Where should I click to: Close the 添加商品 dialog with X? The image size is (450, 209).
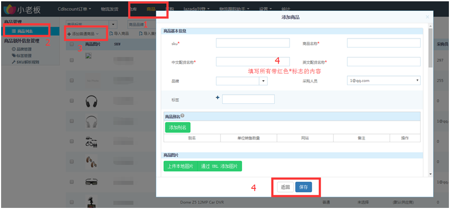[x=427, y=17]
